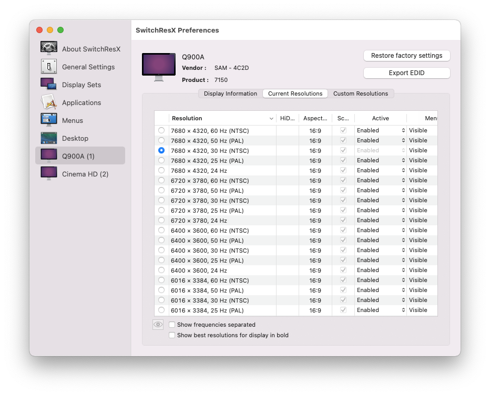Open Active dropdown for 6720 × 3780, 50 Hz
This screenshot has height=395, width=490.
pyautogui.click(x=381, y=190)
